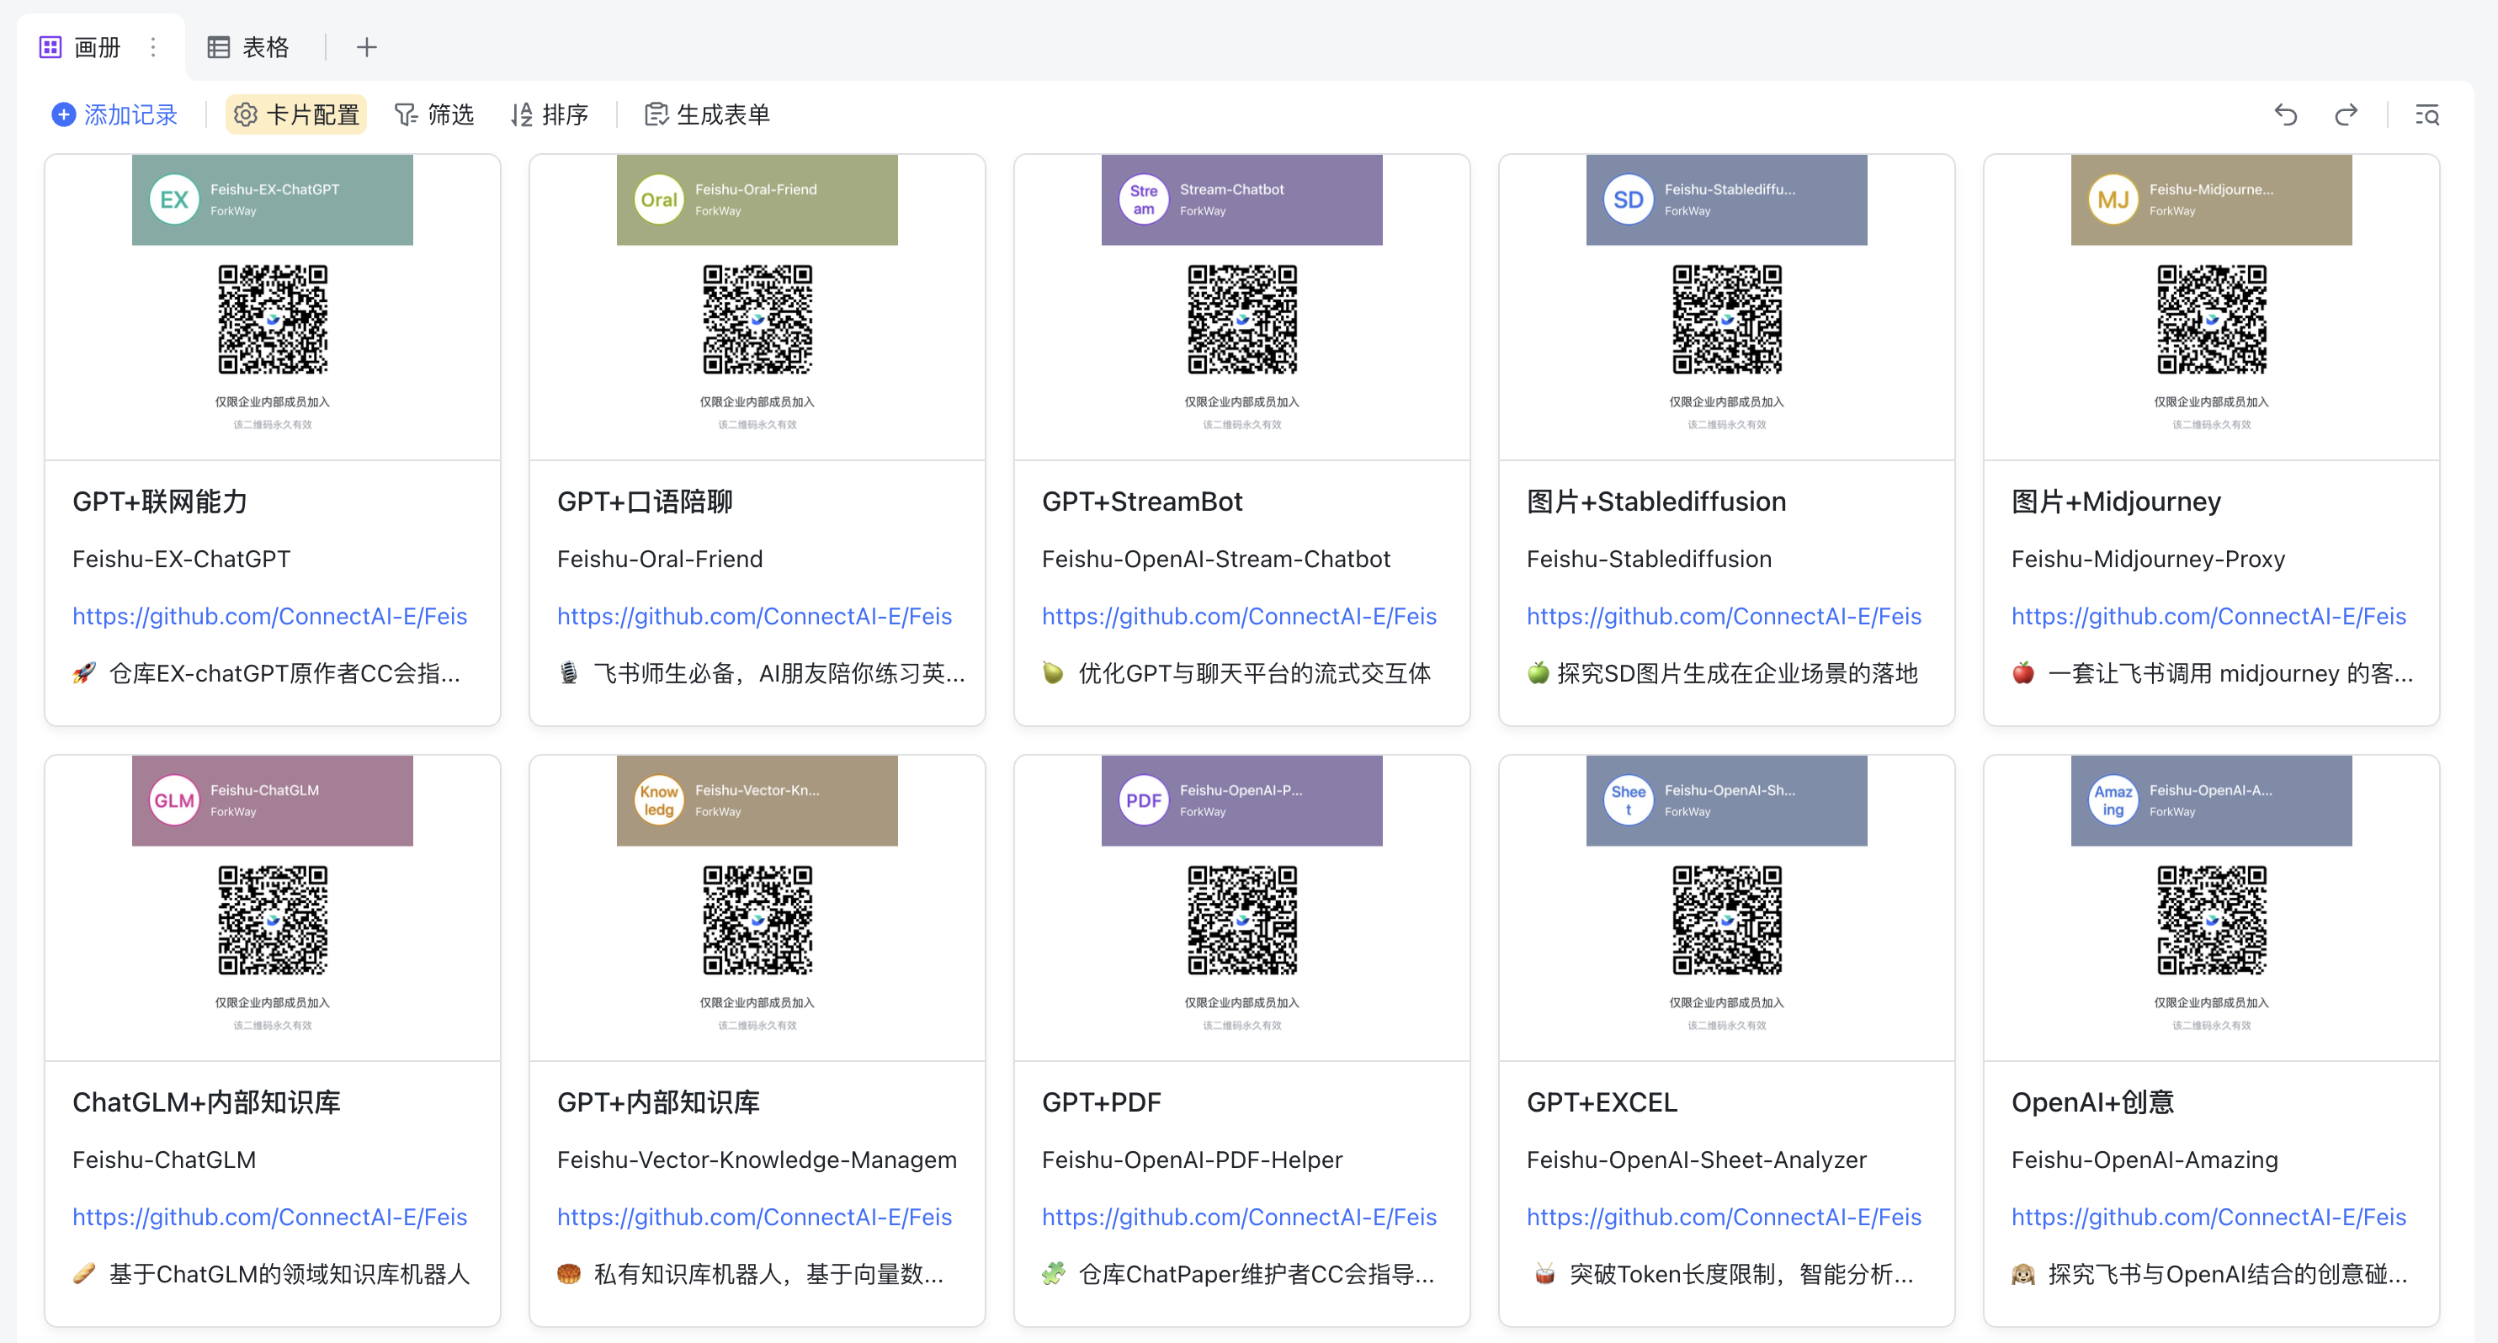This screenshot has height=1343, width=2498.
Task: Click the Stream circular logo on the Stream-Chatbot card
Action: click(1143, 199)
